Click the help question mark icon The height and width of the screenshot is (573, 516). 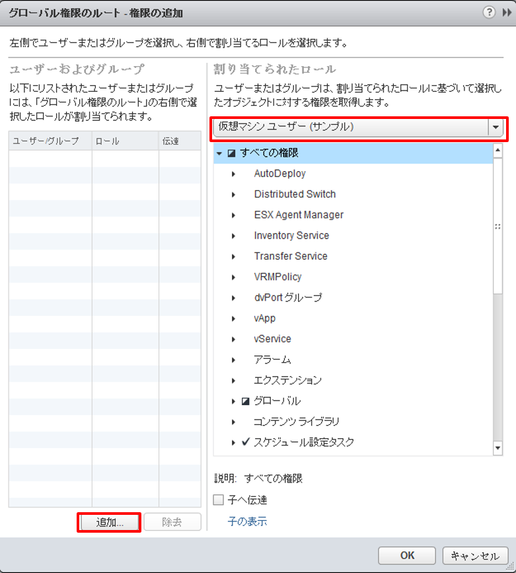pos(489,13)
